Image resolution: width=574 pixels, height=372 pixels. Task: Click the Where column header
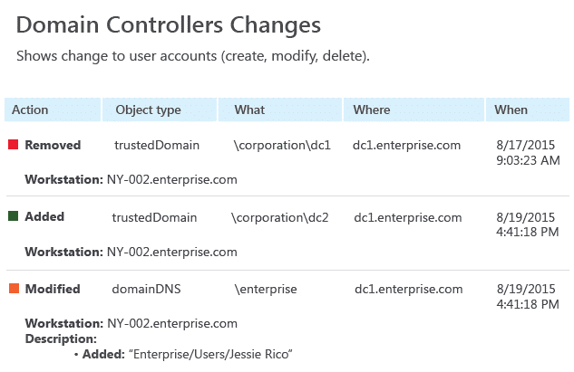click(413, 110)
